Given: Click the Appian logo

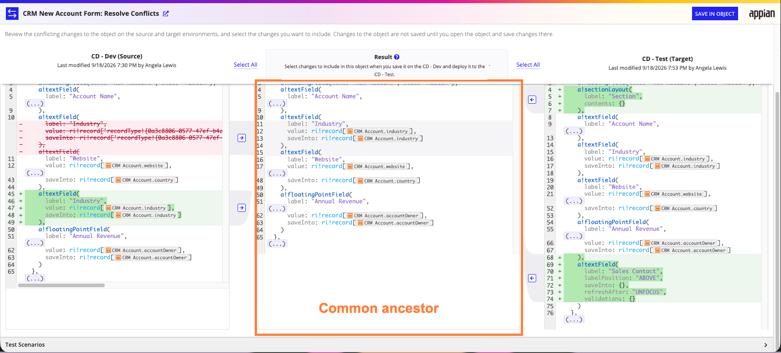Looking at the screenshot, I should pos(762,14).
